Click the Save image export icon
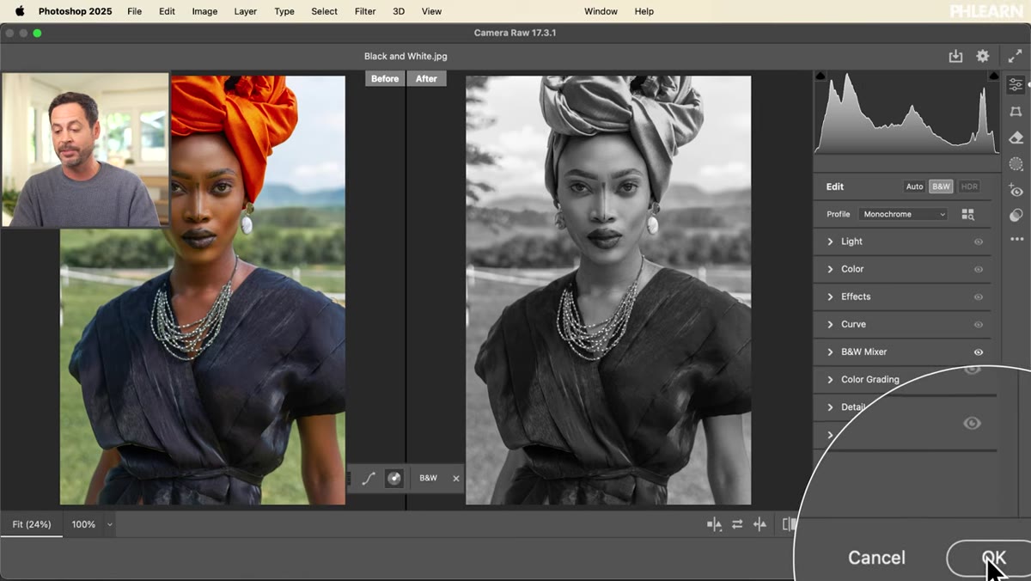The height and width of the screenshot is (581, 1031). pyautogui.click(x=955, y=56)
